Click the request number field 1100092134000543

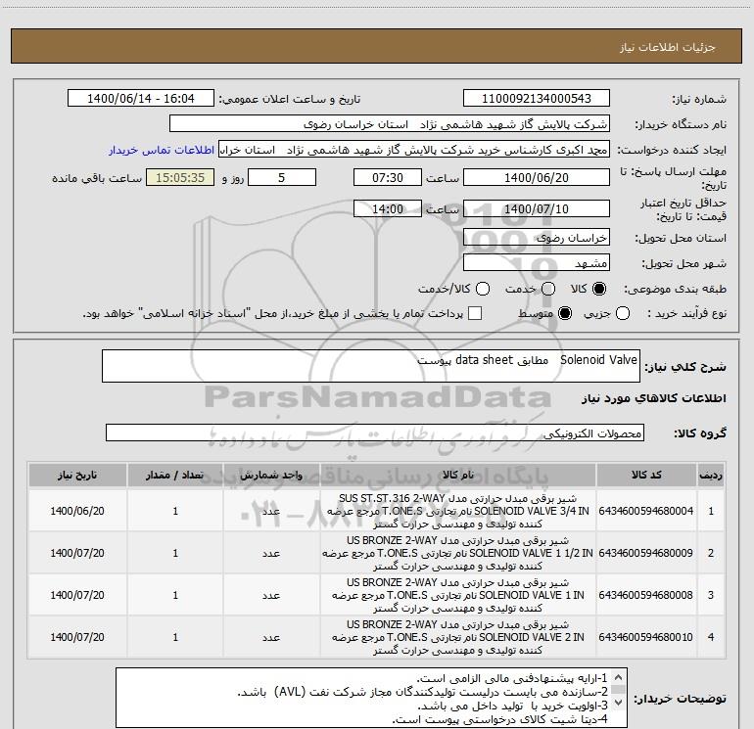(537, 99)
